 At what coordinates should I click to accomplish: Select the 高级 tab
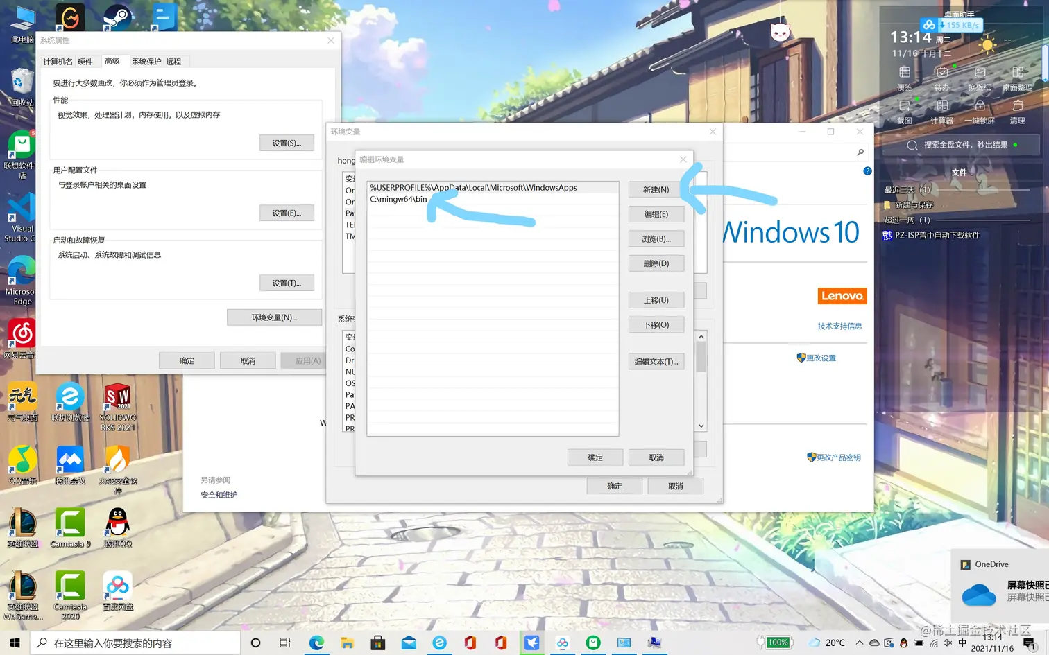click(x=112, y=61)
